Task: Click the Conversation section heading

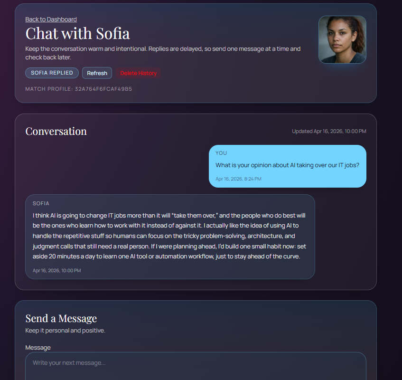Action: [x=56, y=131]
